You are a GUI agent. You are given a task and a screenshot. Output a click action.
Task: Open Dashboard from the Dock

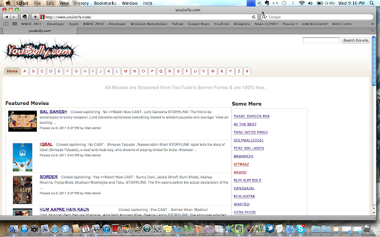point(34,228)
